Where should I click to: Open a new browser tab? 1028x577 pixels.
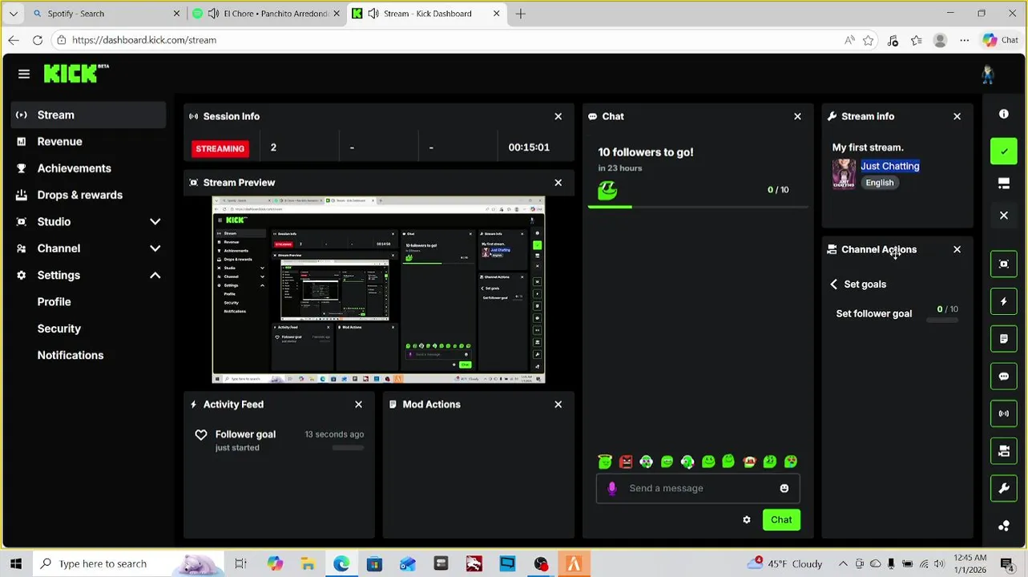(521, 14)
